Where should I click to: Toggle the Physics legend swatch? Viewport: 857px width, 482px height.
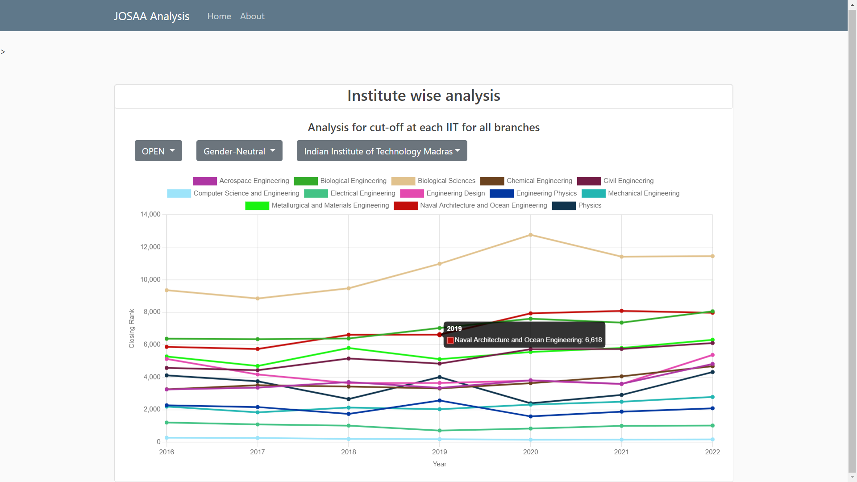(x=564, y=206)
